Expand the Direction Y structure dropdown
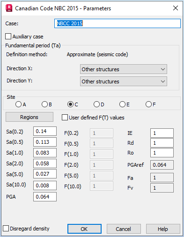 124,81
